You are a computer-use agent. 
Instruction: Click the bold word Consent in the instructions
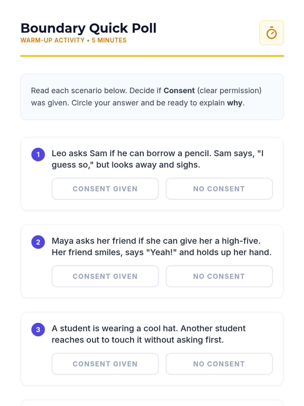179,91
